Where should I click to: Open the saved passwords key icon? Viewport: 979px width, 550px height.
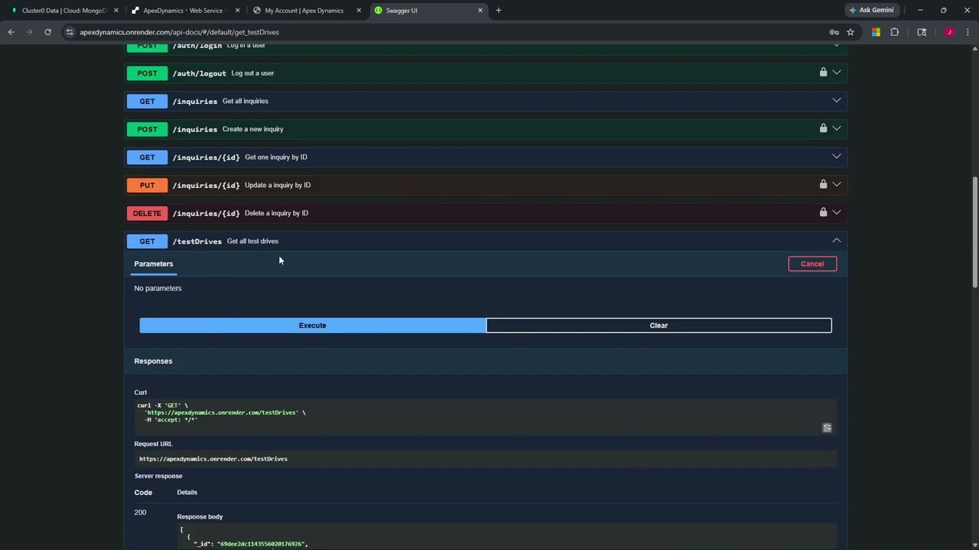(x=834, y=32)
